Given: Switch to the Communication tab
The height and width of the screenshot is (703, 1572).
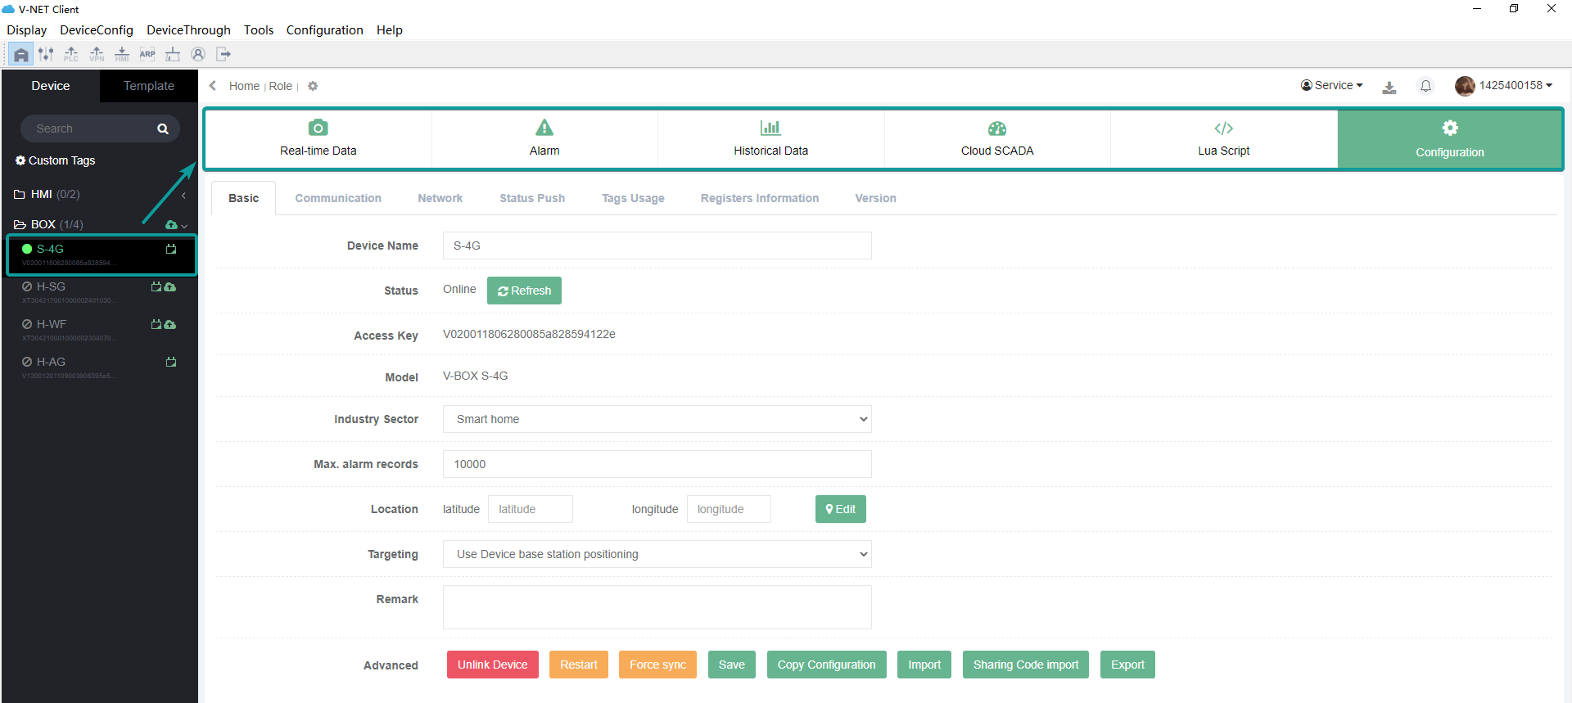Looking at the screenshot, I should tap(338, 198).
